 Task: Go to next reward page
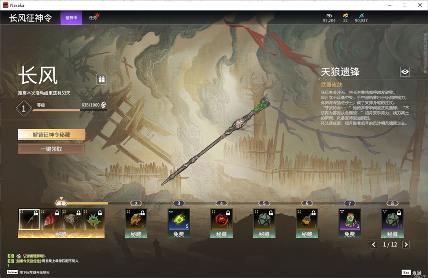(406, 245)
